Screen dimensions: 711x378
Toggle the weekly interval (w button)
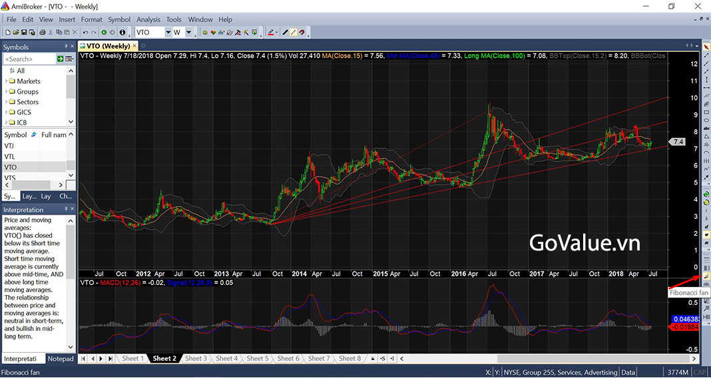[706, 235]
